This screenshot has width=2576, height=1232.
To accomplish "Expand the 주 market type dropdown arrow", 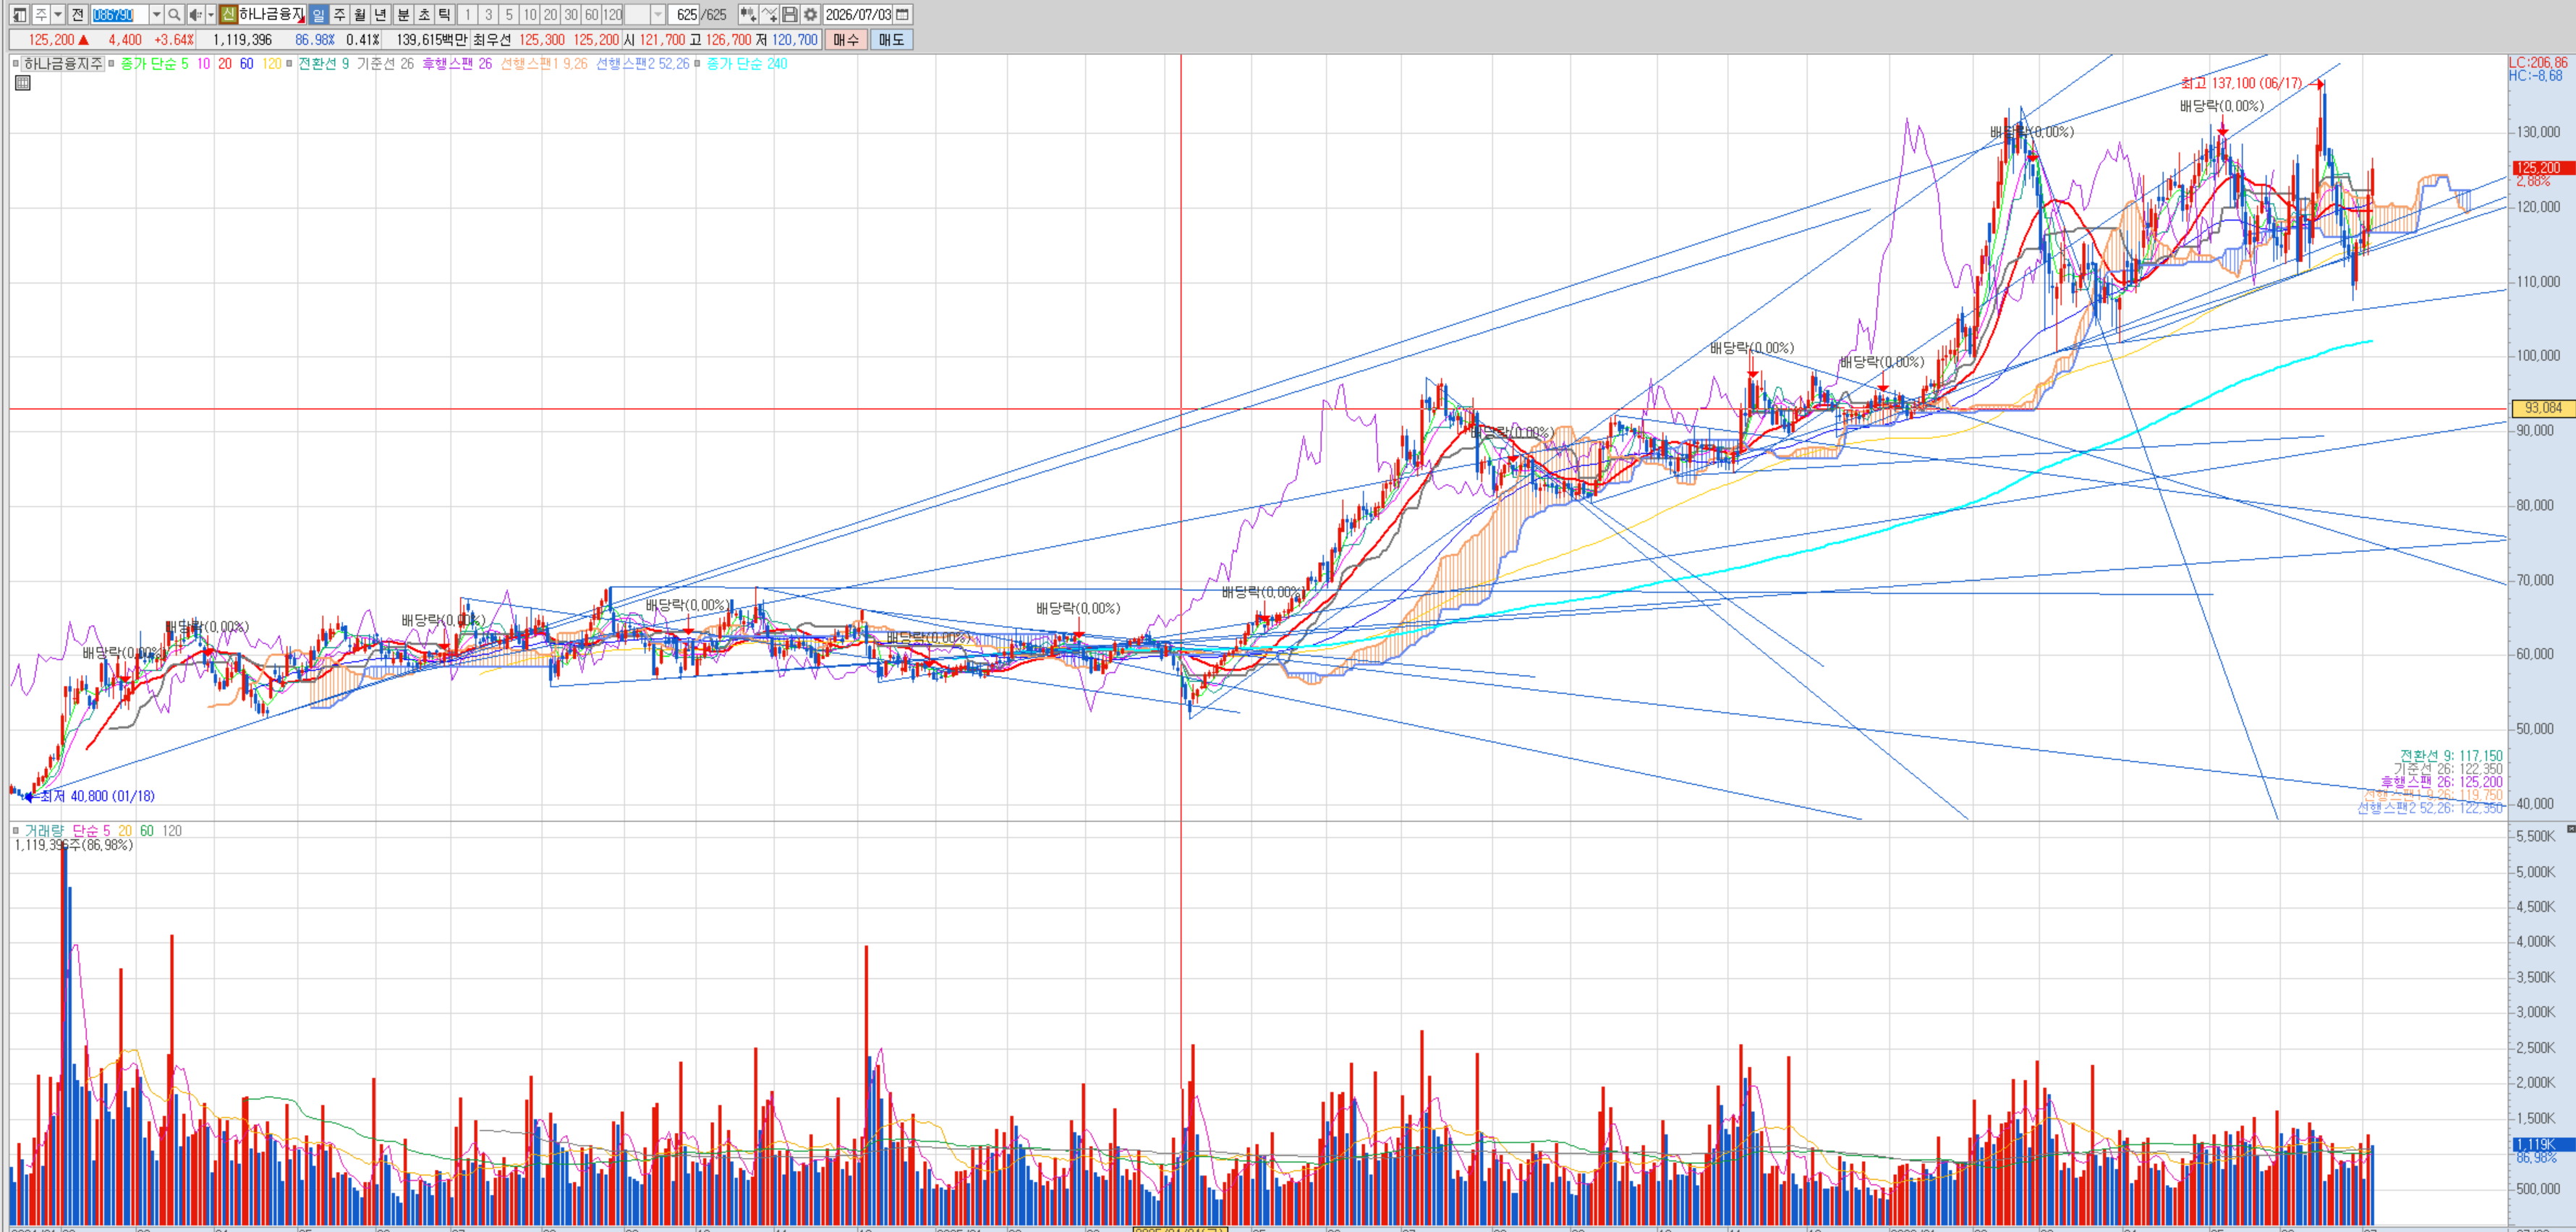I will pos(58,15).
